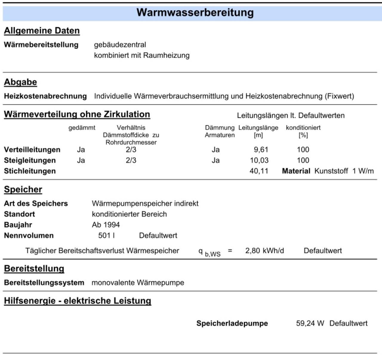
Task: Select Verteilleitungen length value 9,61
Action: click(261, 149)
